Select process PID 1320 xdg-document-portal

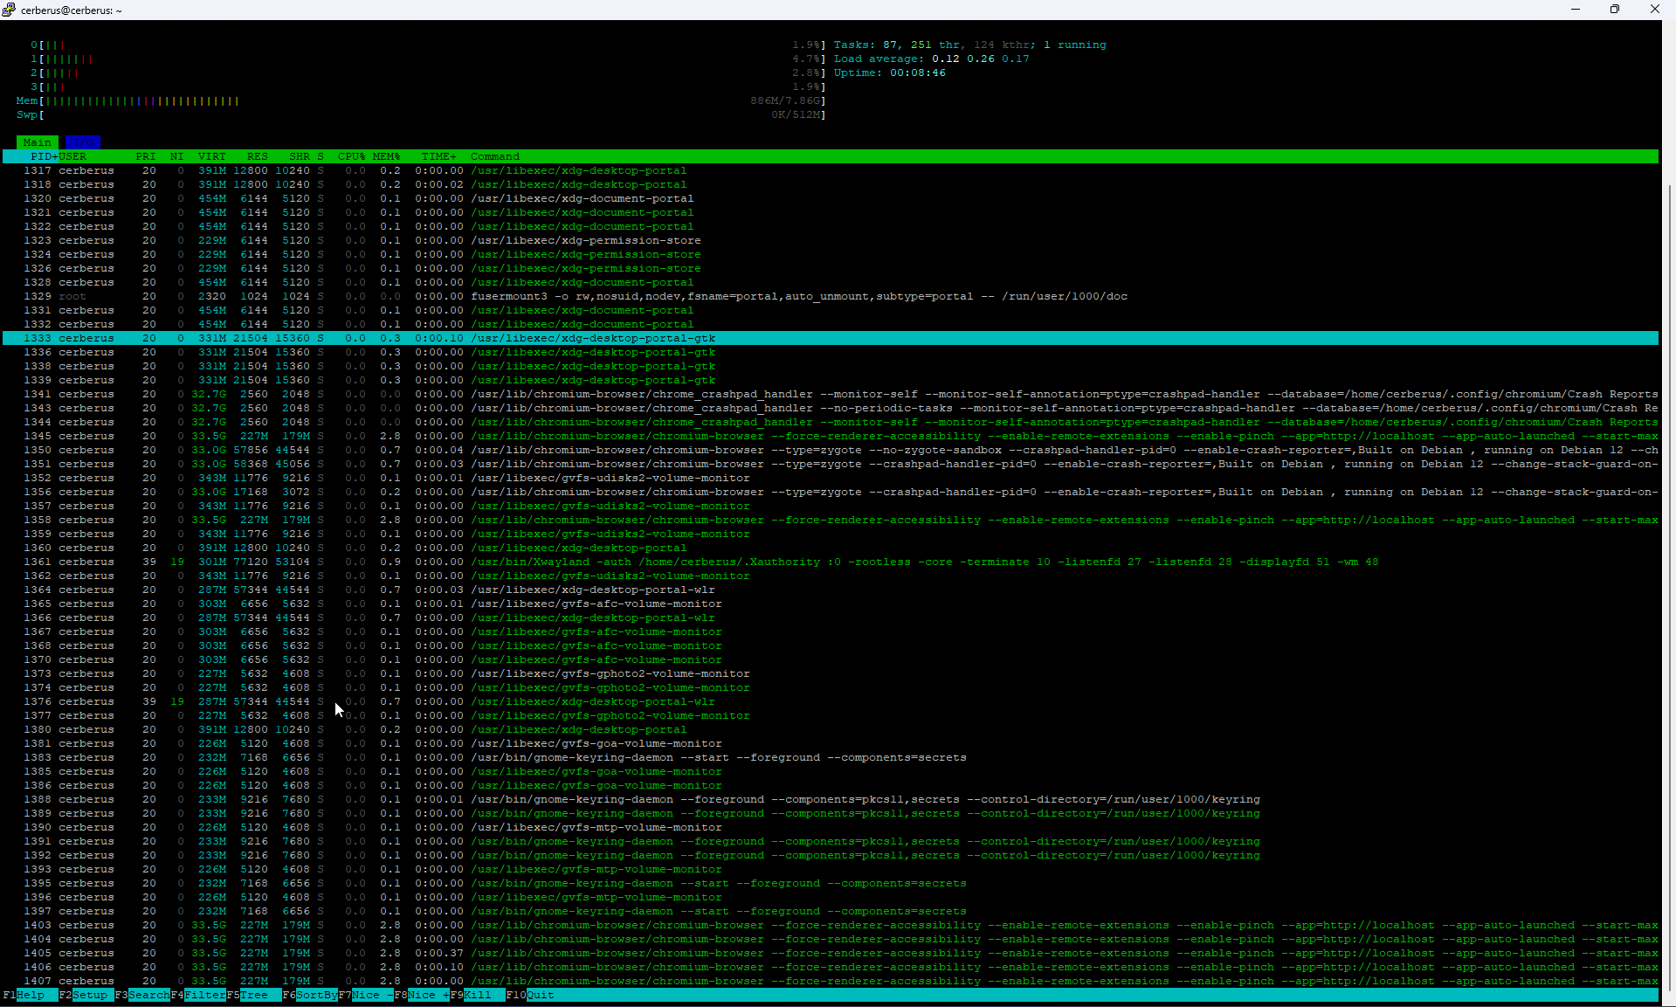pyautogui.click(x=830, y=198)
